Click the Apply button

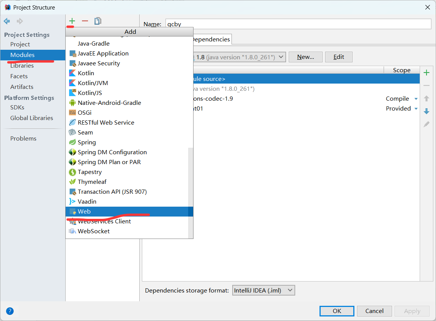coord(412,311)
